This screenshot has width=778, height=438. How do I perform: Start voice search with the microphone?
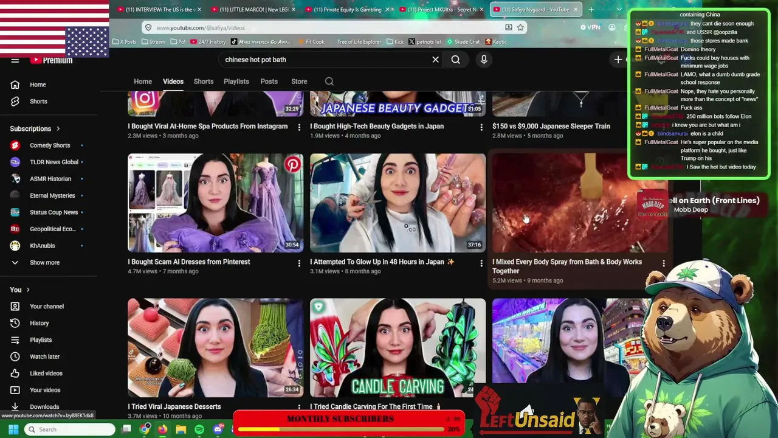click(484, 60)
